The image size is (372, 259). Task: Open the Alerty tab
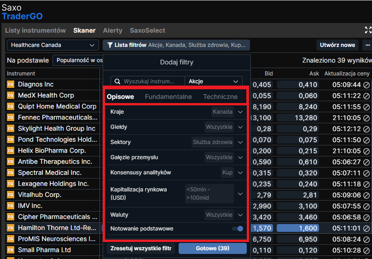pos(112,30)
